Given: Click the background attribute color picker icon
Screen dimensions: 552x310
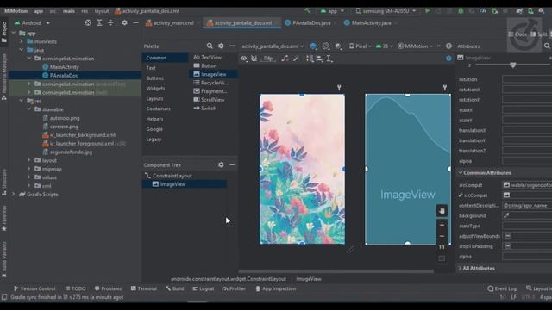Looking at the screenshot, I should pyautogui.click(x=506, y=215).
